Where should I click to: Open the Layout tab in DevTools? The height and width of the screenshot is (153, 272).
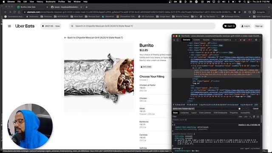[x=194, y=113]
